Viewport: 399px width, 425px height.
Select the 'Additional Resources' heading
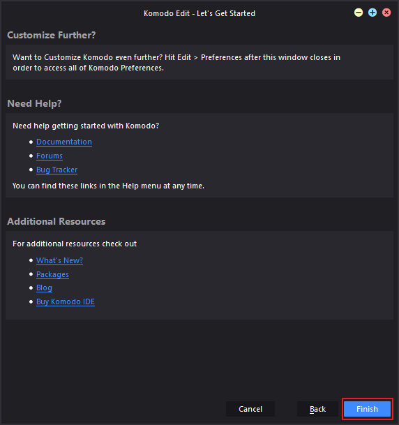pyautogui.click(x=57, y=221)
